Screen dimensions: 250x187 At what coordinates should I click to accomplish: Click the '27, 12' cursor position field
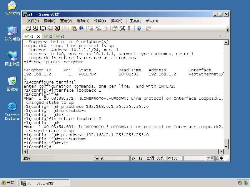tap(137, 158)
